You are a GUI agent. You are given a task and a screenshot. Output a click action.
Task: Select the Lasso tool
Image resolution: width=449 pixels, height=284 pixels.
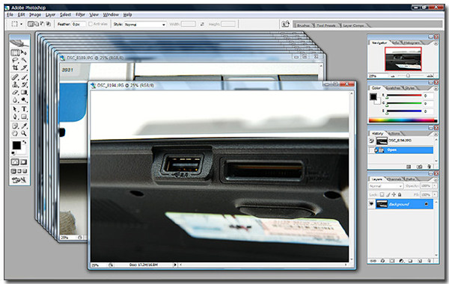pyautogui.click(x=15, y=61)
